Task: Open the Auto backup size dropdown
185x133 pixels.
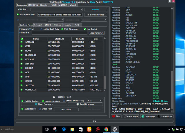Action: point(95,101)
